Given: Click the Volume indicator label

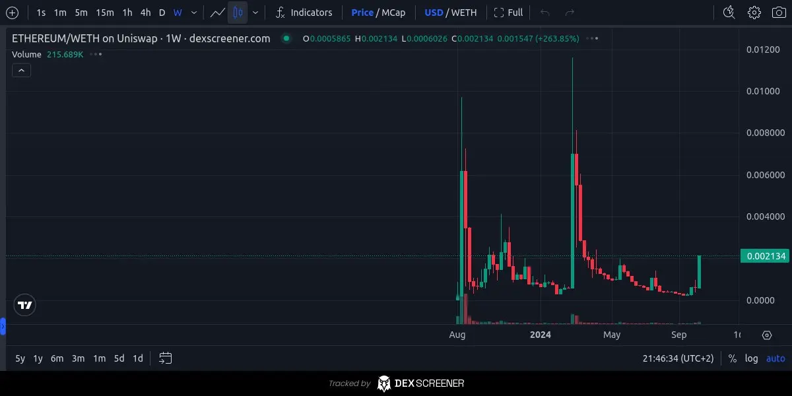Looking at the screenshot, I should coord(27,54).
